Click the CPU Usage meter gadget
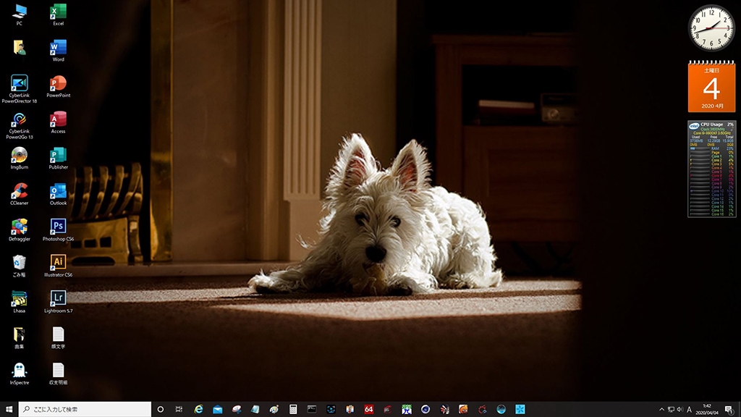The width and height of the screenshot is (741, 417). [x=712, y=169]
